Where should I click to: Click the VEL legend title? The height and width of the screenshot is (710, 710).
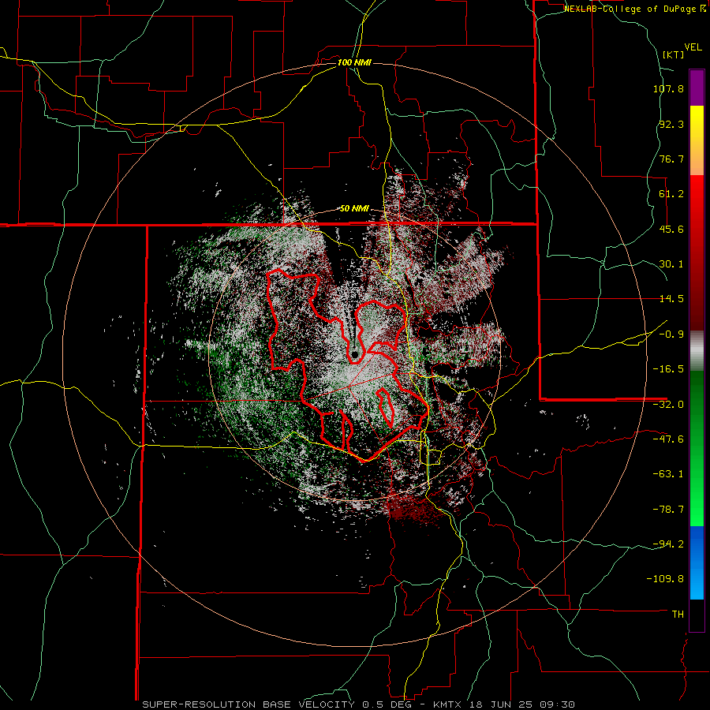(x=693, y=47)
